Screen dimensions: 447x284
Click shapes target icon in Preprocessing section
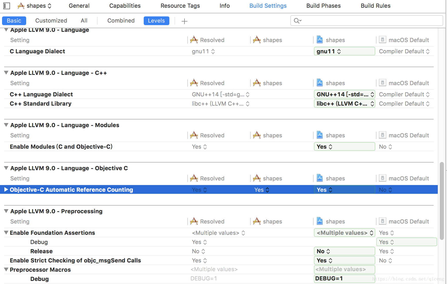click(x=257, y=221)
